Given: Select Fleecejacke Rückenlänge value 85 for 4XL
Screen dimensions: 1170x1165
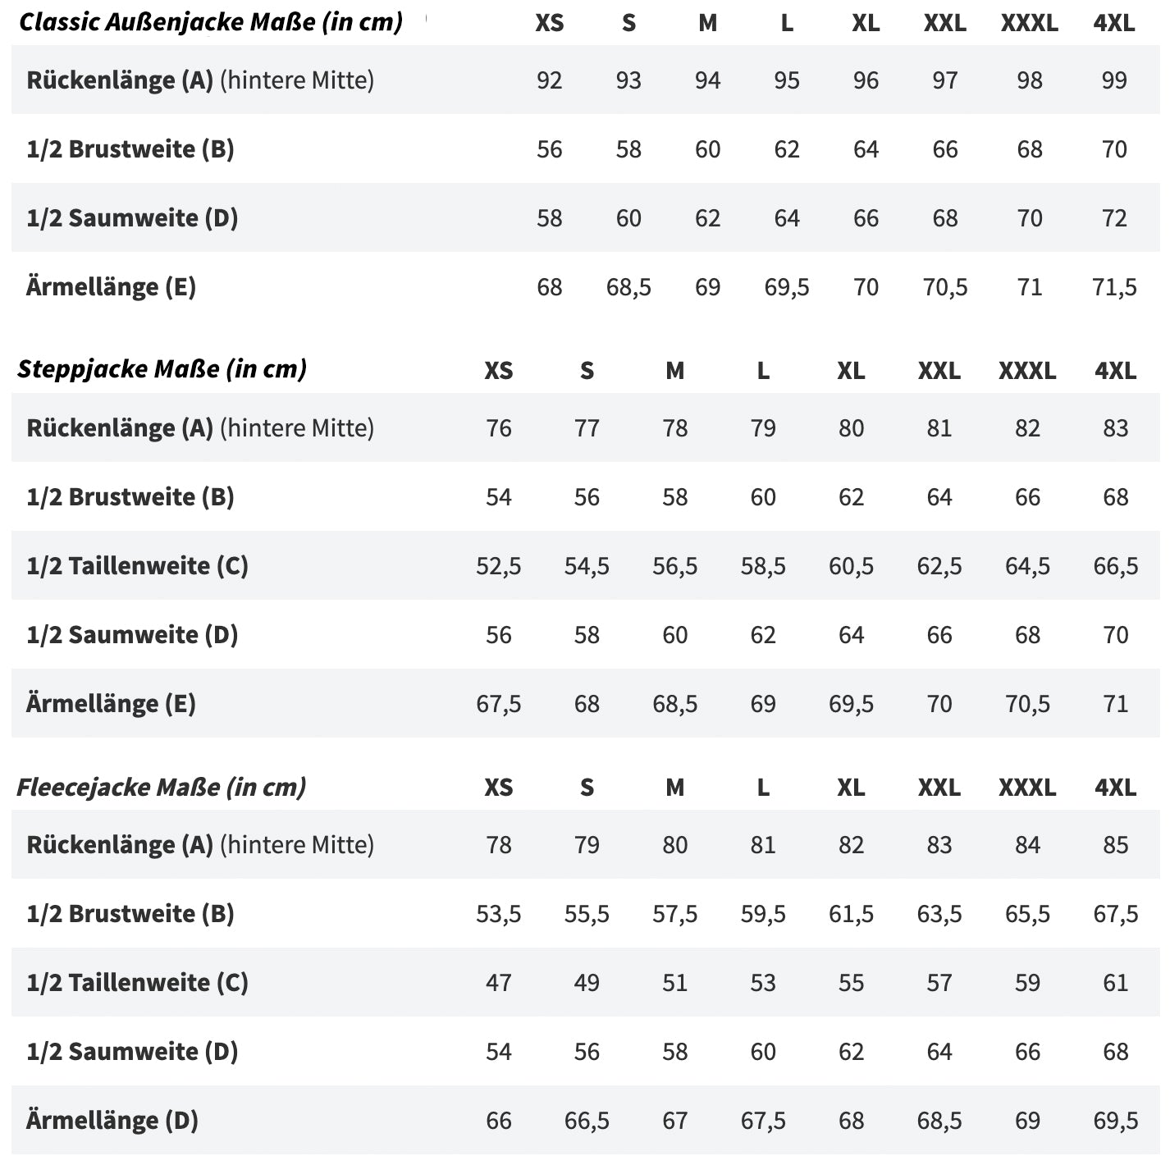Looking at the screenshot, I should pyautogui.click(x=1115, y=845).
